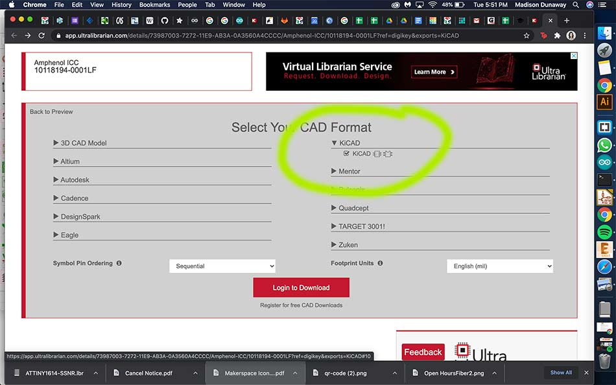Show All downloads
The width and height of the screenshot is (616, 385).
(561, 373)
